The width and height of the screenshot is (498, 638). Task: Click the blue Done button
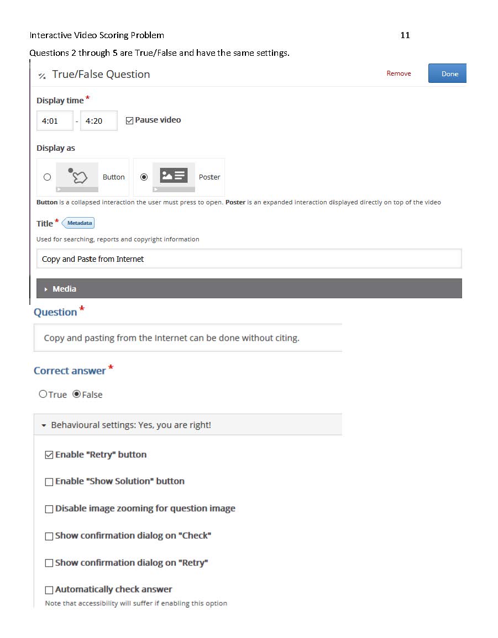click(447, 73)
